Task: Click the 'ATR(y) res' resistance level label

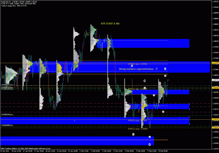Action: (138, 89)
